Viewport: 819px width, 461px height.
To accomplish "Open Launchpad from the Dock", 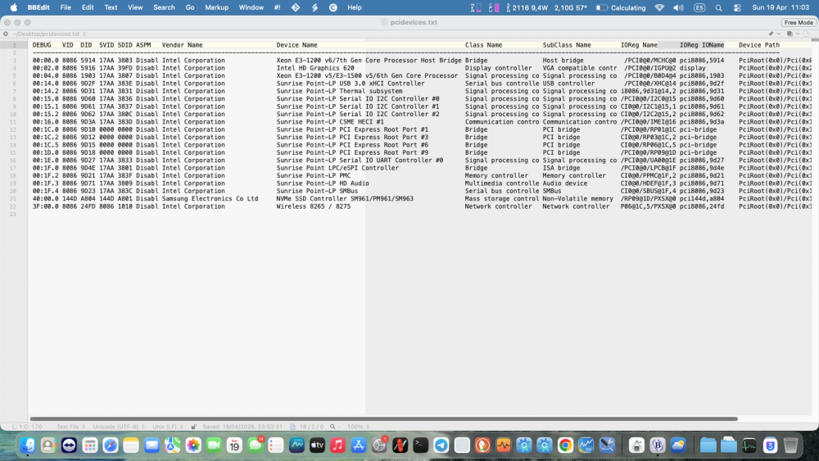I will click(90, 445).
